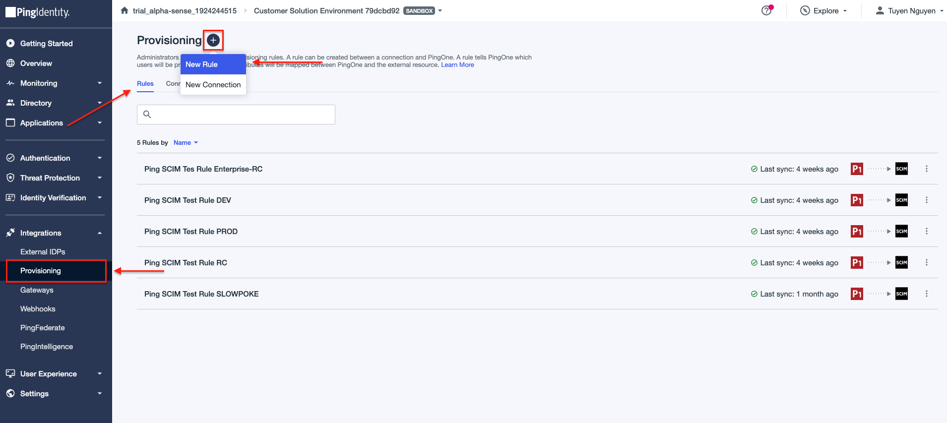Click the Explore compass icon
This screenshot has height=423, width=947.
[x=805, y=10]
